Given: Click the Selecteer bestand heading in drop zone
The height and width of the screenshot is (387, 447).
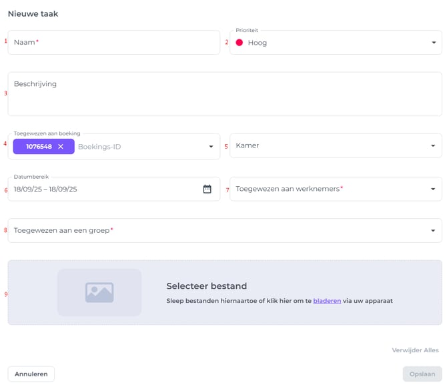Looking at the screenshot, I should [x=207, y=286].
